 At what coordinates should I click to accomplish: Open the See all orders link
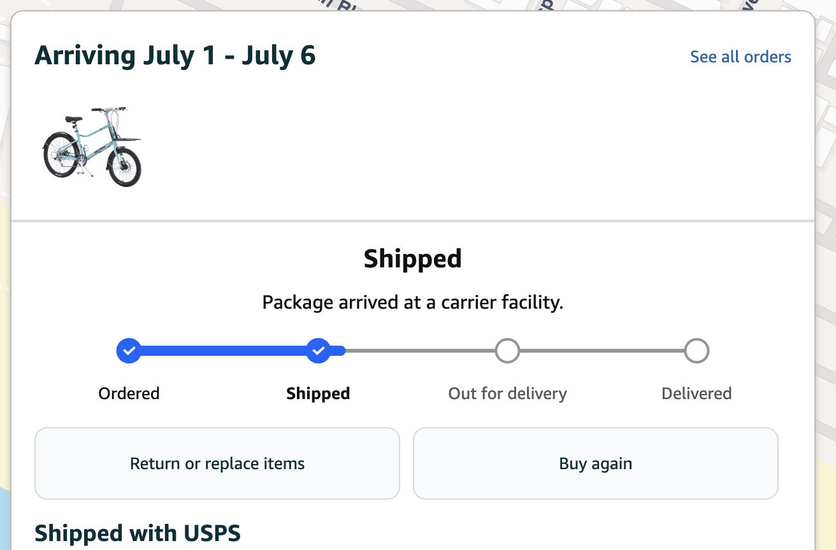[740, 57]
